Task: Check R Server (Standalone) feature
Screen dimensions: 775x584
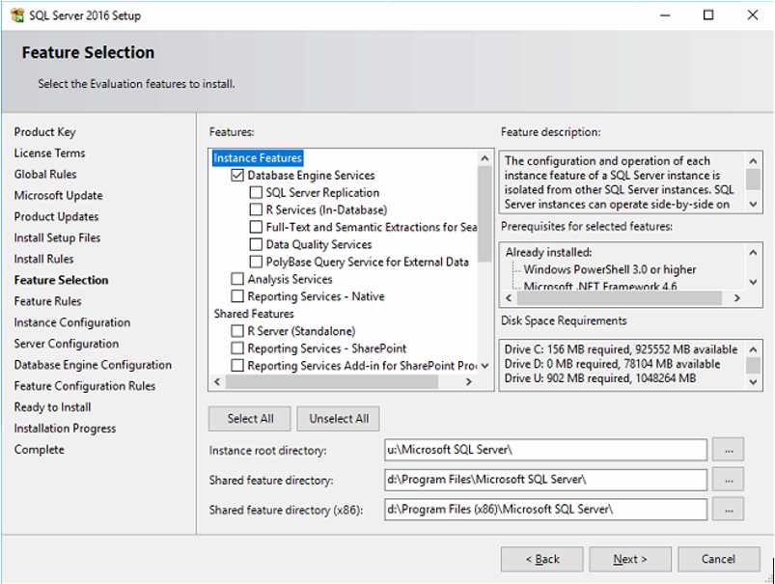Action: [x=237, y=331]
